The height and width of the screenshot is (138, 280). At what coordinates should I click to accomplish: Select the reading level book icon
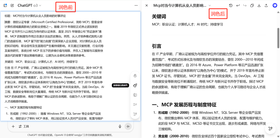(x=135, y=95)
